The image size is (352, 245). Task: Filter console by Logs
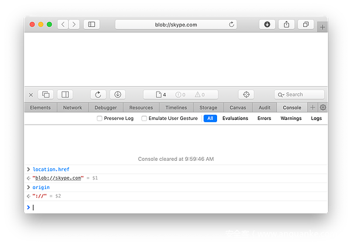[x=316, y=118]
